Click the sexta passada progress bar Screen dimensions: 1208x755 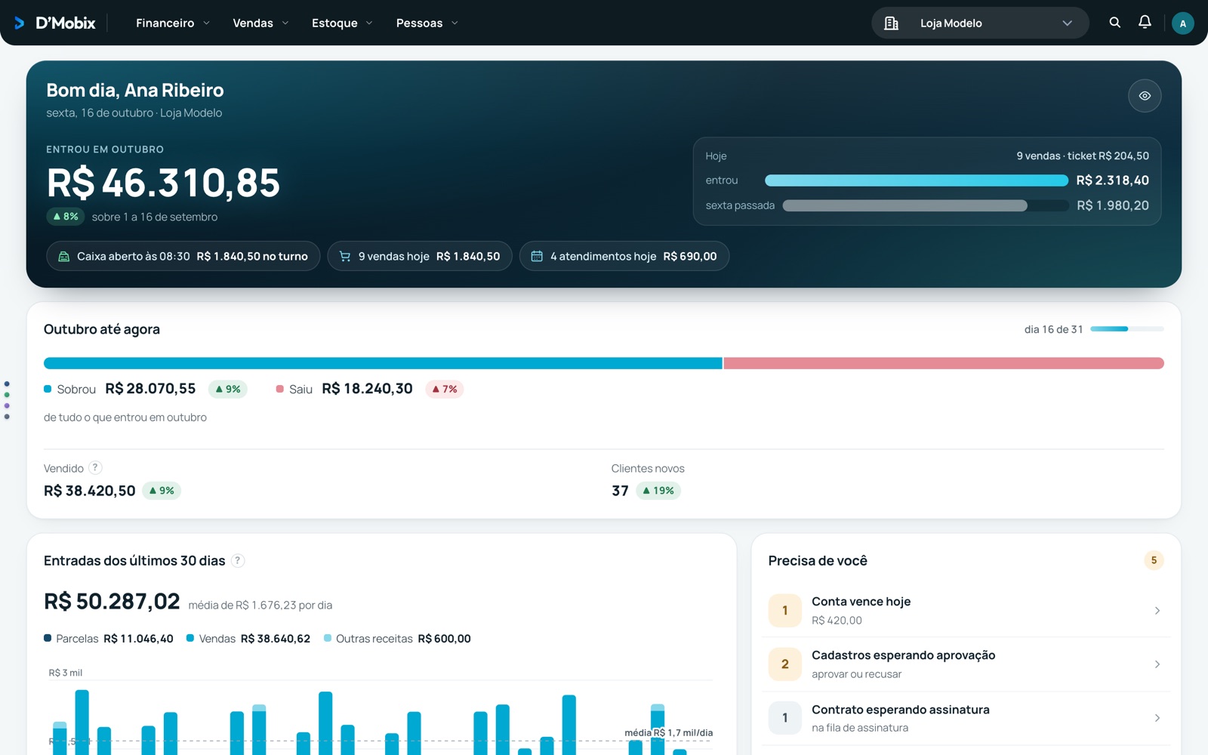click(x=925, y=205)
